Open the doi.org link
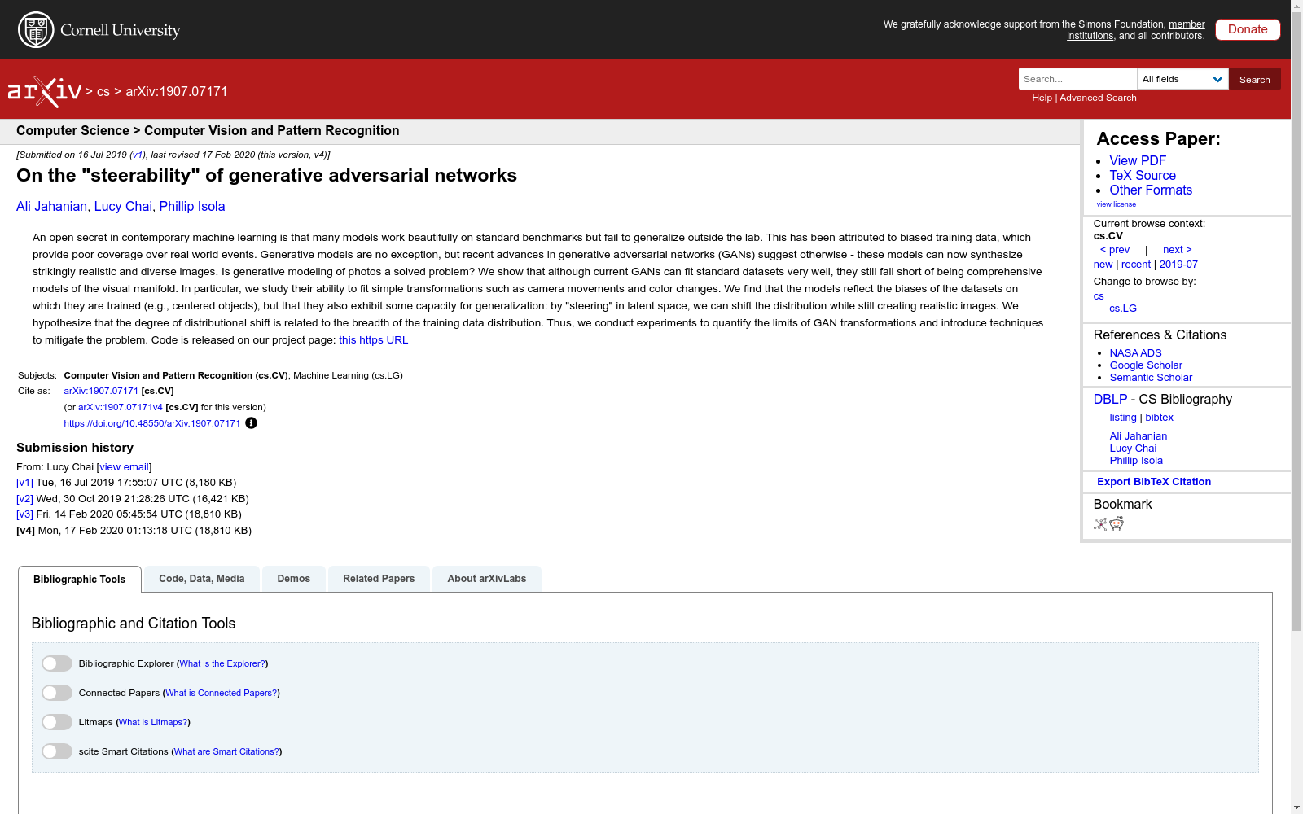 [x=152, y=423]
